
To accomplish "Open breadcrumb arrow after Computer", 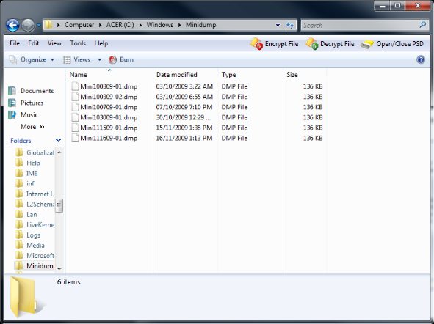I will click(100, 25).
